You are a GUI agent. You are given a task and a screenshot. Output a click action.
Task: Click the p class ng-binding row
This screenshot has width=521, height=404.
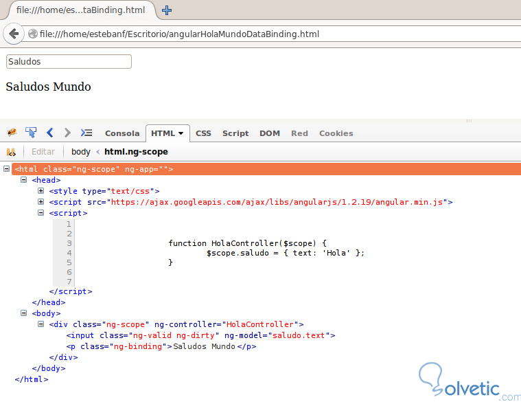pyautogui.click(x=161, y=346)
